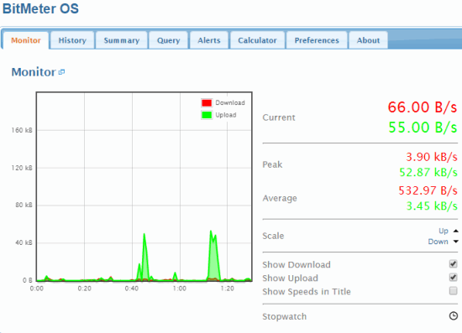Open the Stopwatch clock icon
The width and height of the screenshot is (462, 333).
click(453, 316)
